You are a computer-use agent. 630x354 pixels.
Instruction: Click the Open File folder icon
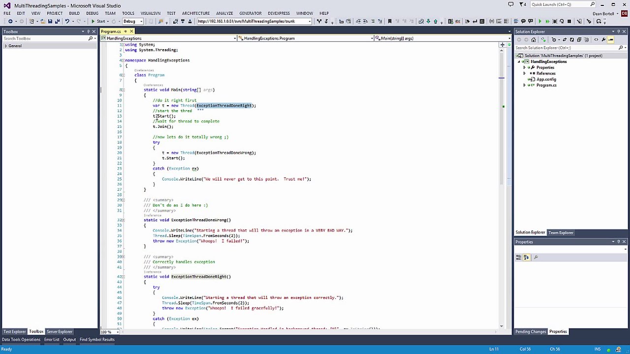click(42, 21)
